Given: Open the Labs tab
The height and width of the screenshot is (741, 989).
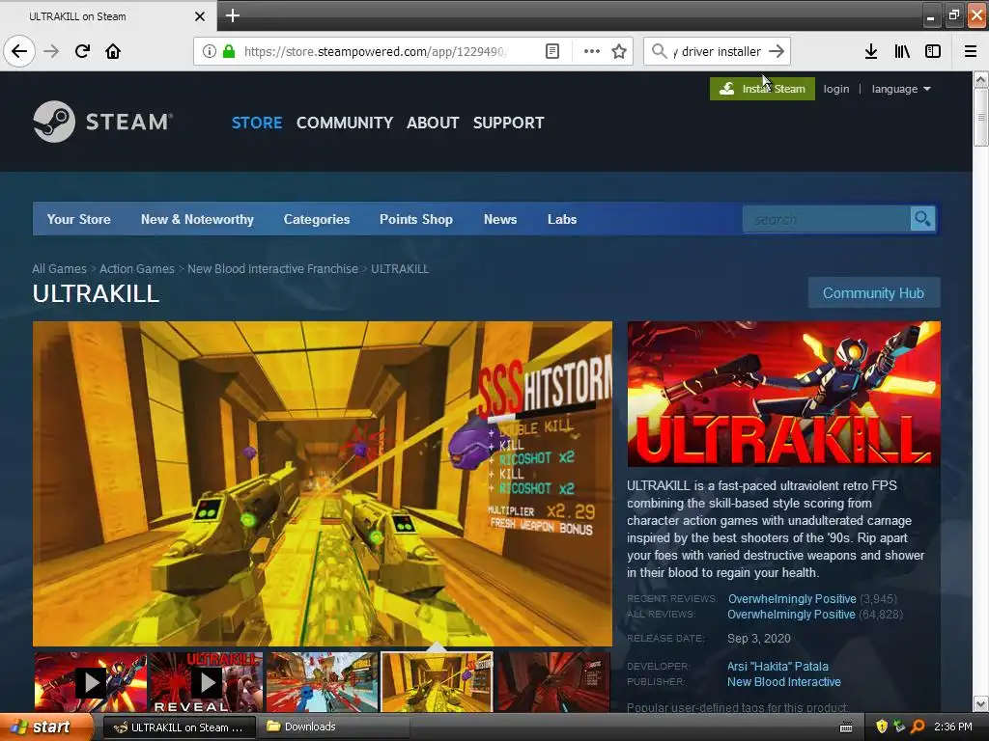Looking at the screenshot, I should pos(562,219).
